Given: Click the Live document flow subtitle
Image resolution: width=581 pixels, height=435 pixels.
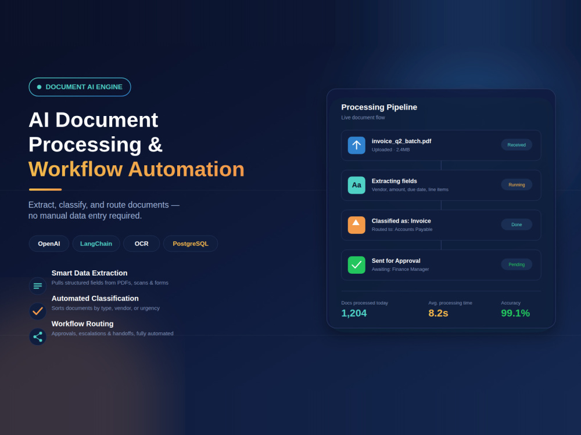Looking at the screenshot, I should tap(363, 118).
